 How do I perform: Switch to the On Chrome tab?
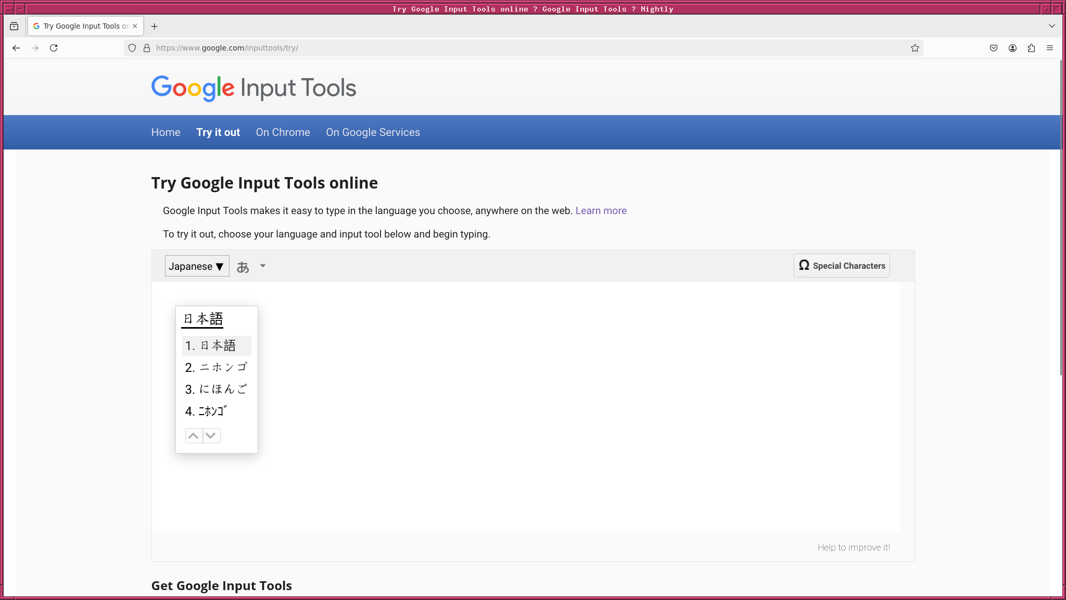click(283, 132)
